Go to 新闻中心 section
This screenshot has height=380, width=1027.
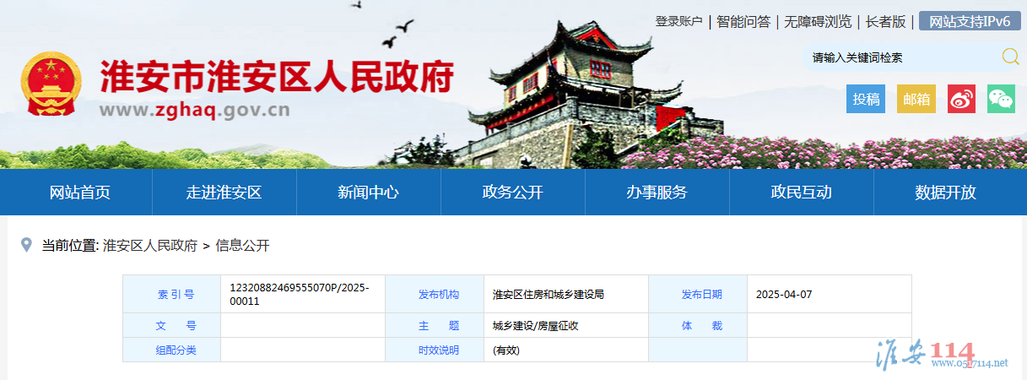tap(368, 192)
